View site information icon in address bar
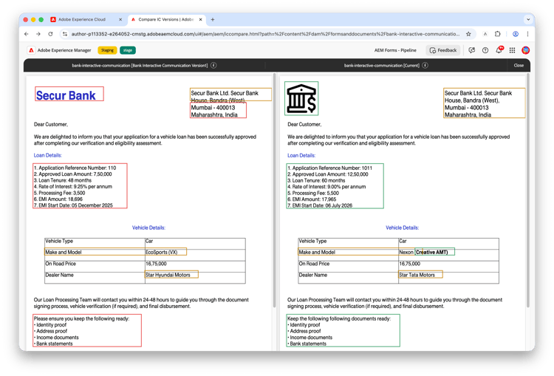This screenshot has height=376, width=554. click(x=65, y=34)
